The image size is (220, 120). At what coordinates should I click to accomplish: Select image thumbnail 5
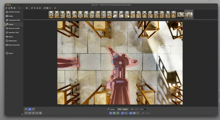tap(74, 15)
